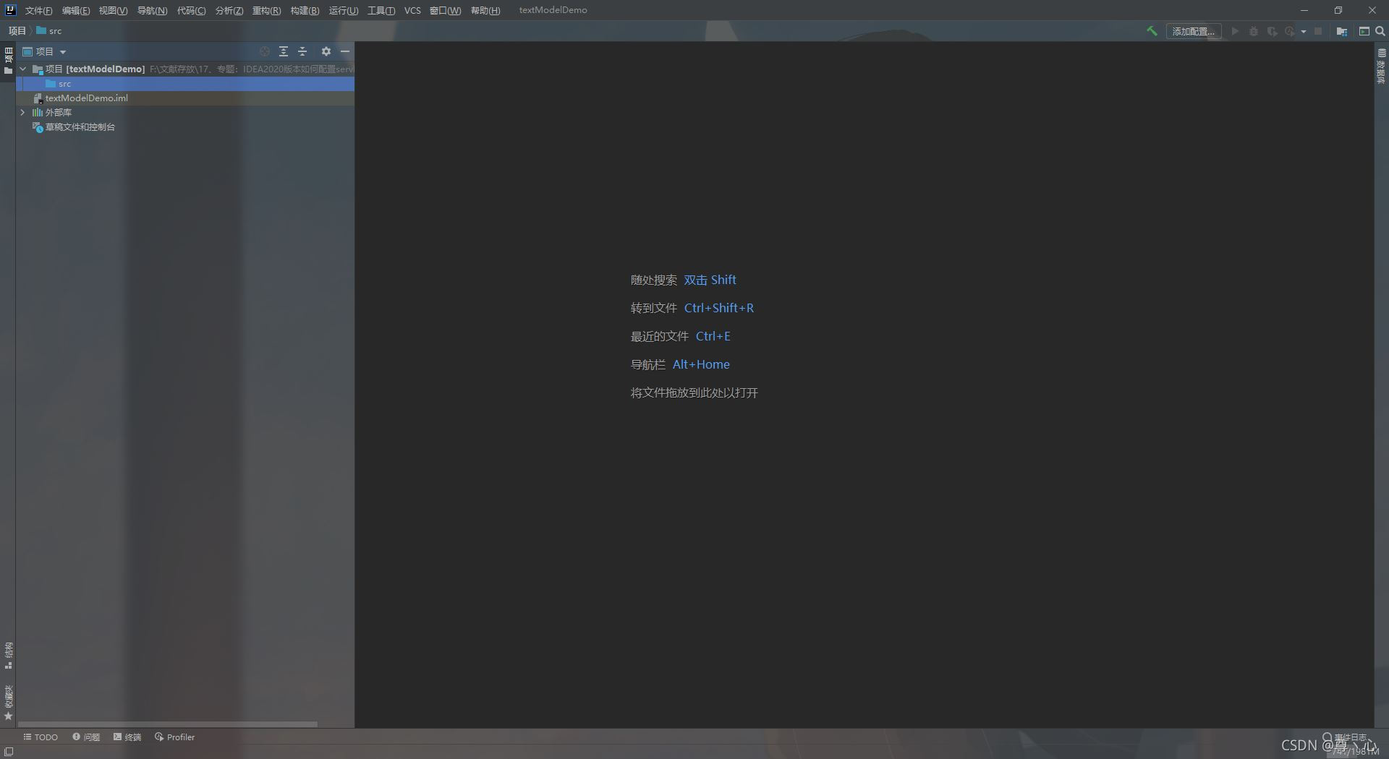This screenshot has height=759, width=1389.
Task: Click the Profile run icon in toolbar
Action: pos(1289,31)
